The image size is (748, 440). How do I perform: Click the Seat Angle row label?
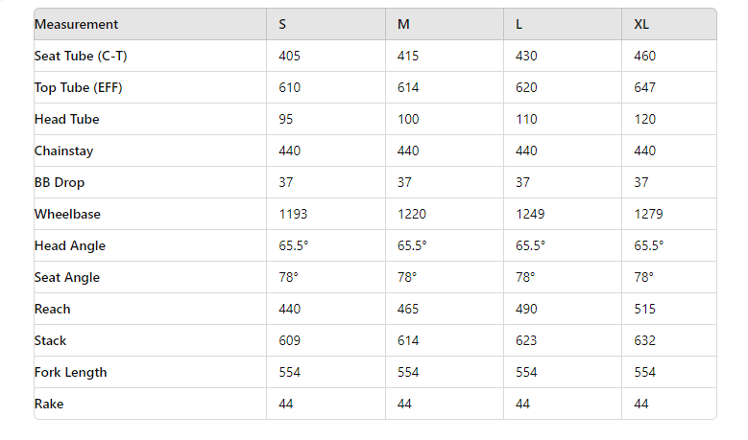[67, 278]
